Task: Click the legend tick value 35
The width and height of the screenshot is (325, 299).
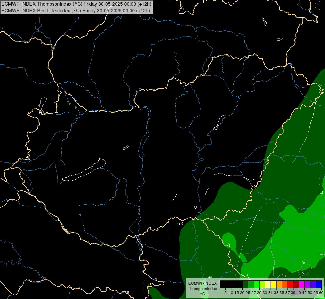Action: [282, 293]
